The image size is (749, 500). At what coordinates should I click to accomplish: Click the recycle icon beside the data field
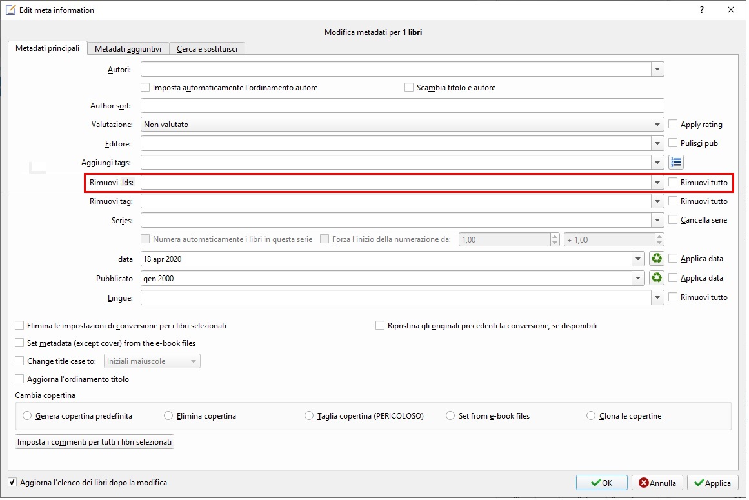(657, 259)
